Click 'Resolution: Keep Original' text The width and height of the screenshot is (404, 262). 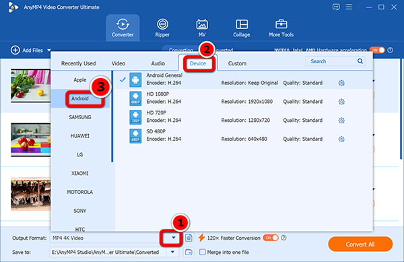coord(249,83)
